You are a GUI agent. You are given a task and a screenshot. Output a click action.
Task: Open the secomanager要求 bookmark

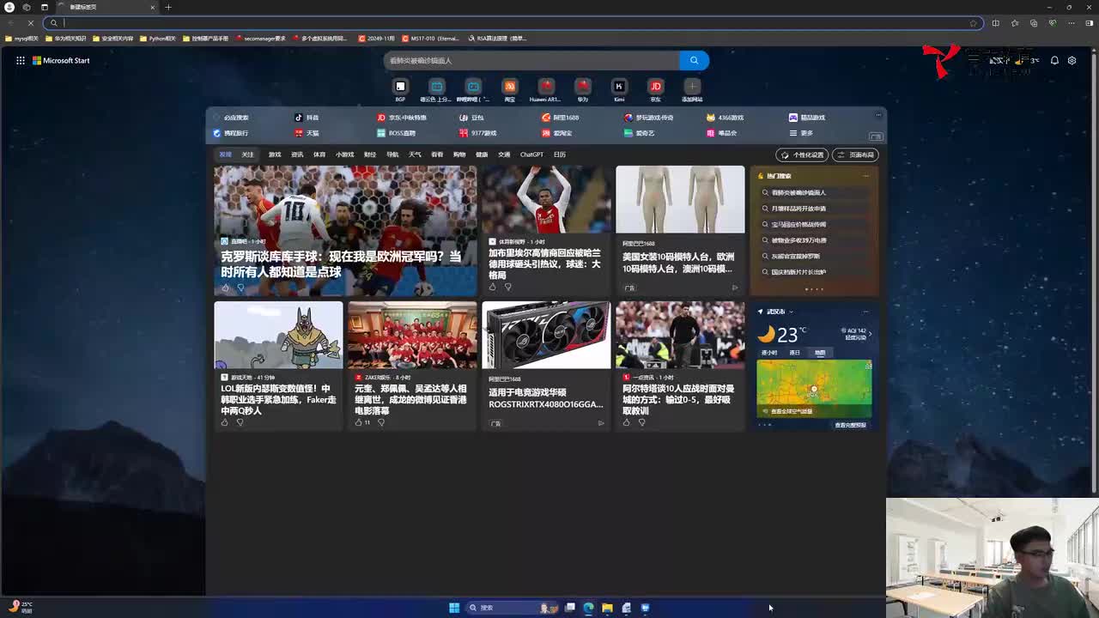click(260, 39)
